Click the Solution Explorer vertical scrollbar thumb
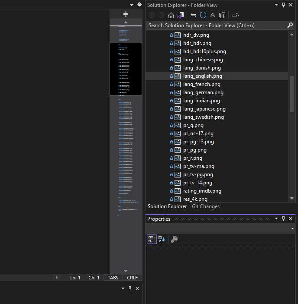This screenshot has width=298, height=304. [292, 94]
